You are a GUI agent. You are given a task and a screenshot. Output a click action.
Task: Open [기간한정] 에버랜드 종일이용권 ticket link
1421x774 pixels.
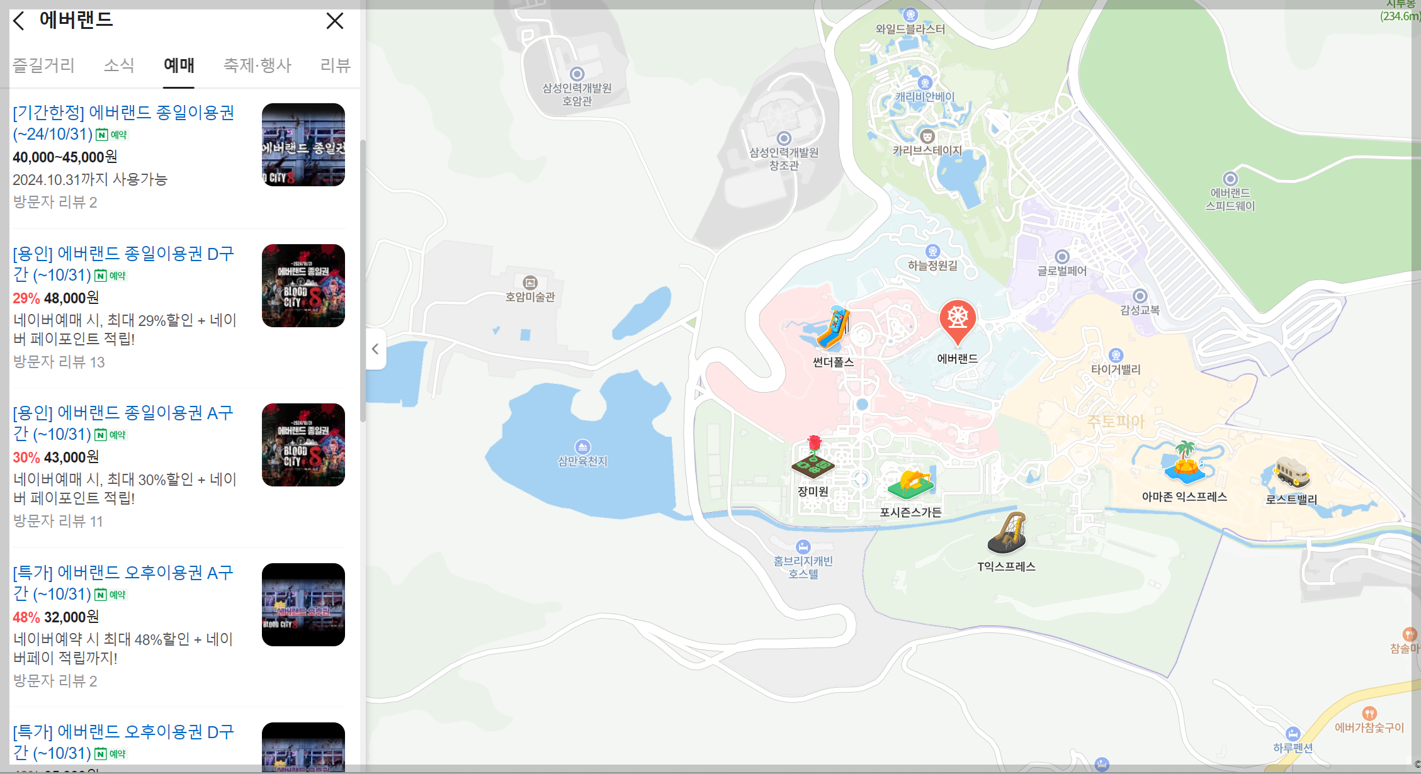(123, 123)
